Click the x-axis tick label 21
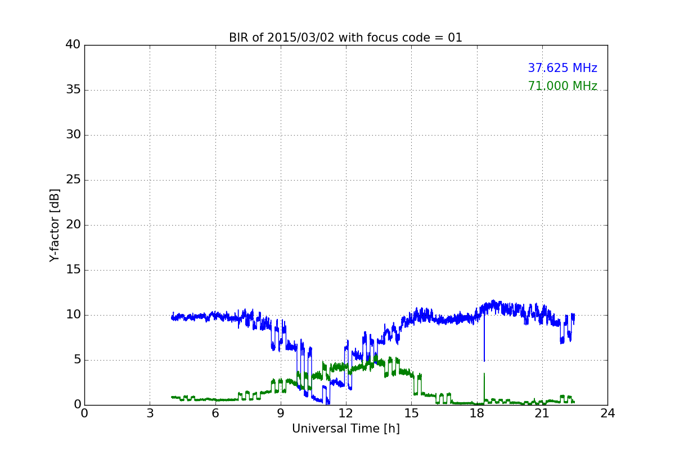The height and width of the screenshot is (450, 675). pos(542,413)
